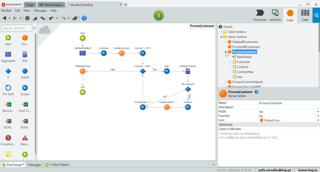Expand the ProcessCustomerSynch action
This screenshot has width=320, height=172.
(226, 82)
